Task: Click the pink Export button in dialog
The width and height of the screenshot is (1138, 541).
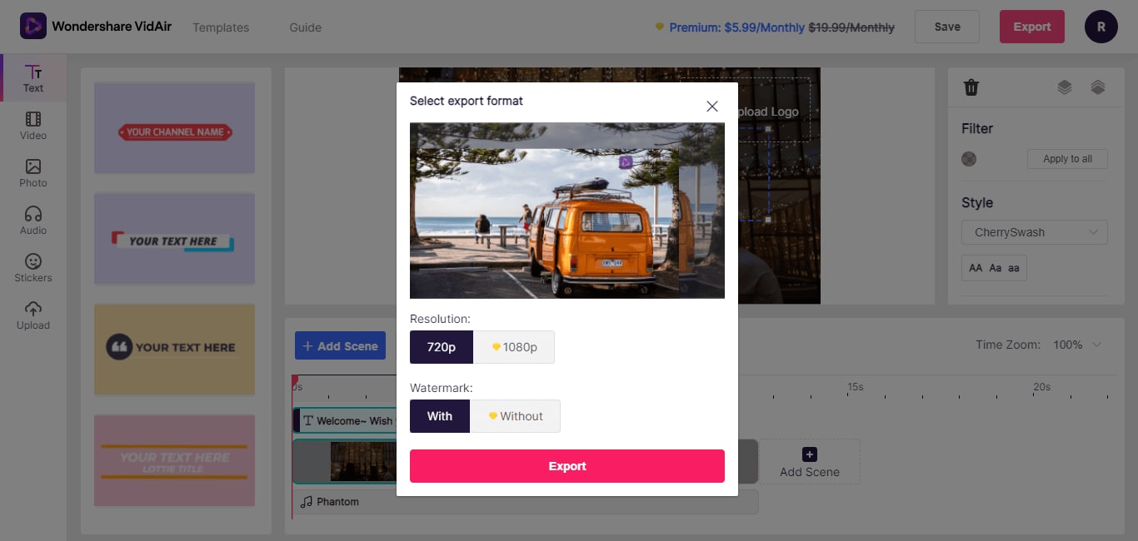Action: tap(567, 466)
